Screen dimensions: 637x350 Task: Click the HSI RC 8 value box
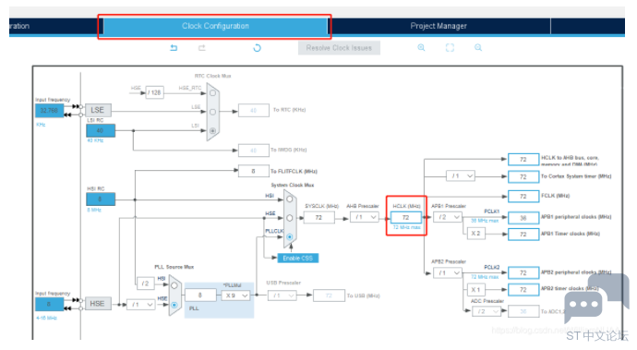click(101, 199)
